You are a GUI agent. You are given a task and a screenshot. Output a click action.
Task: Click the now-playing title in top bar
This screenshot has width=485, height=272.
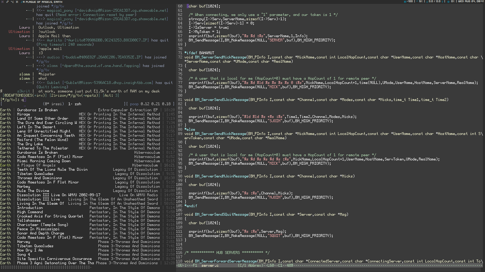pos(42,2)
